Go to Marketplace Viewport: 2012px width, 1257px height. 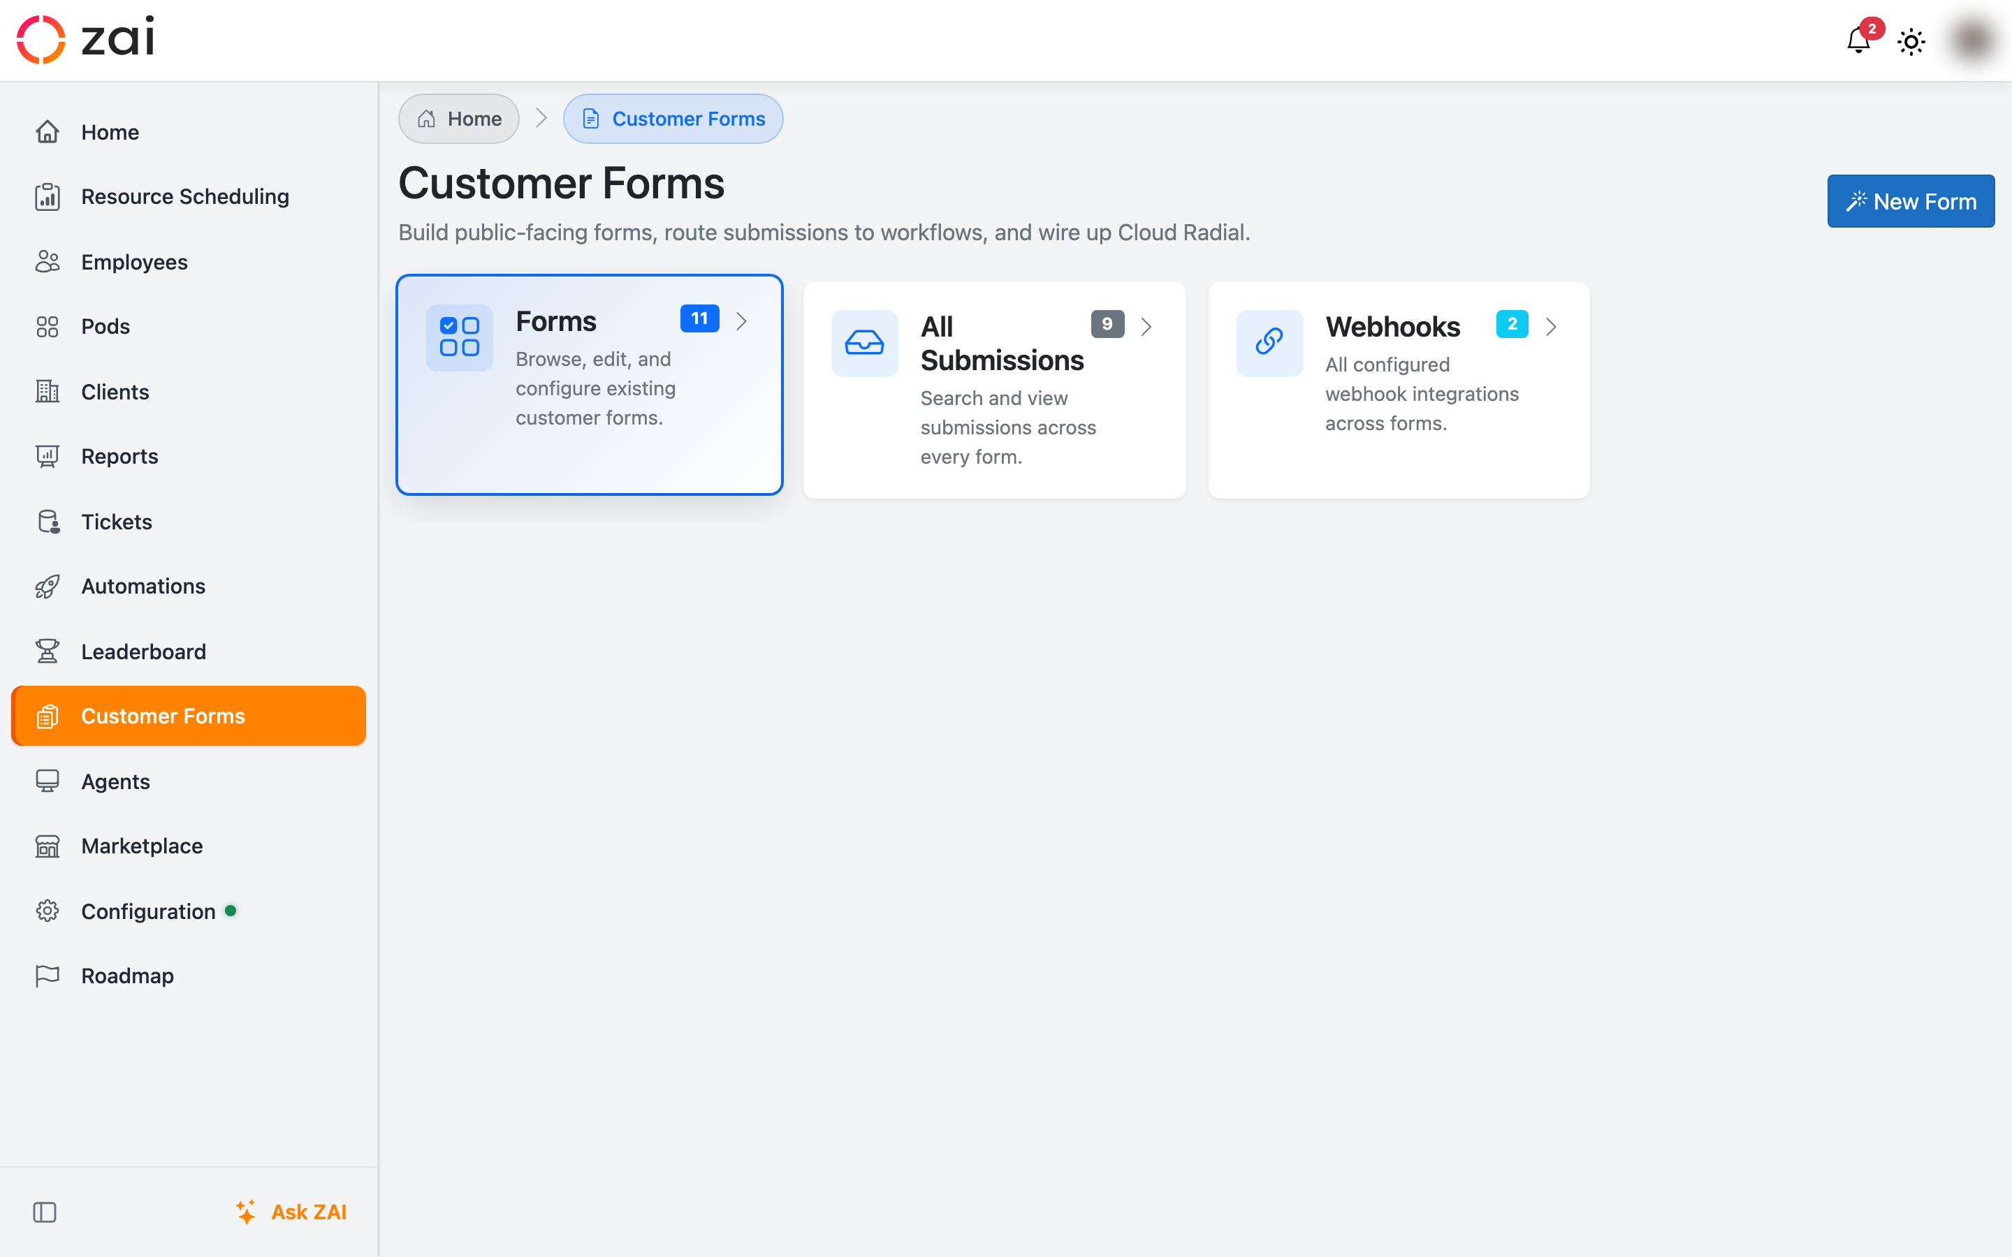point(189,846)
